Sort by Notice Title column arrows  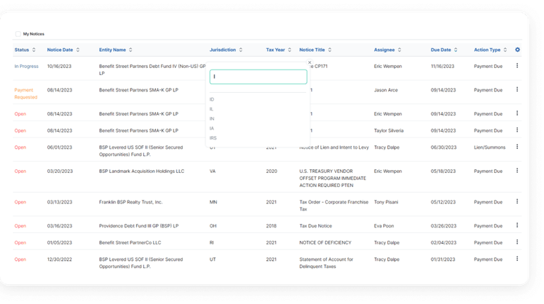329,50
